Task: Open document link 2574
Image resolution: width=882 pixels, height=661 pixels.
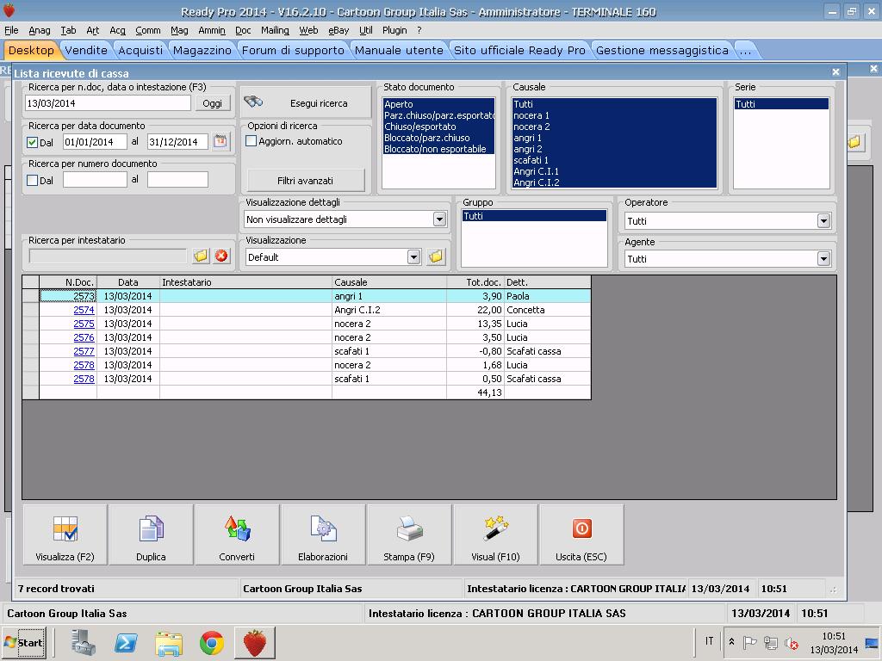Action: pos(84,310)
